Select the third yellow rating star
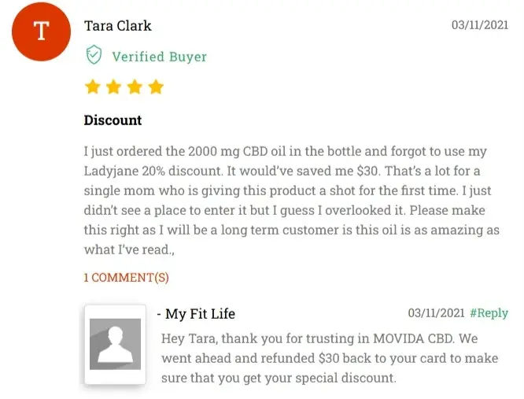 point(135,87)
